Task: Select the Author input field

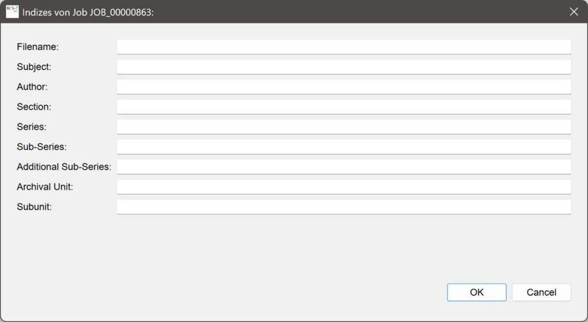Action: pyautogui.click(x=343, y=87)
